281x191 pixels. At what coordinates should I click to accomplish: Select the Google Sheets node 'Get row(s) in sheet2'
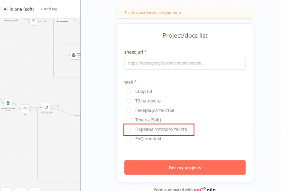coord(8,103)
